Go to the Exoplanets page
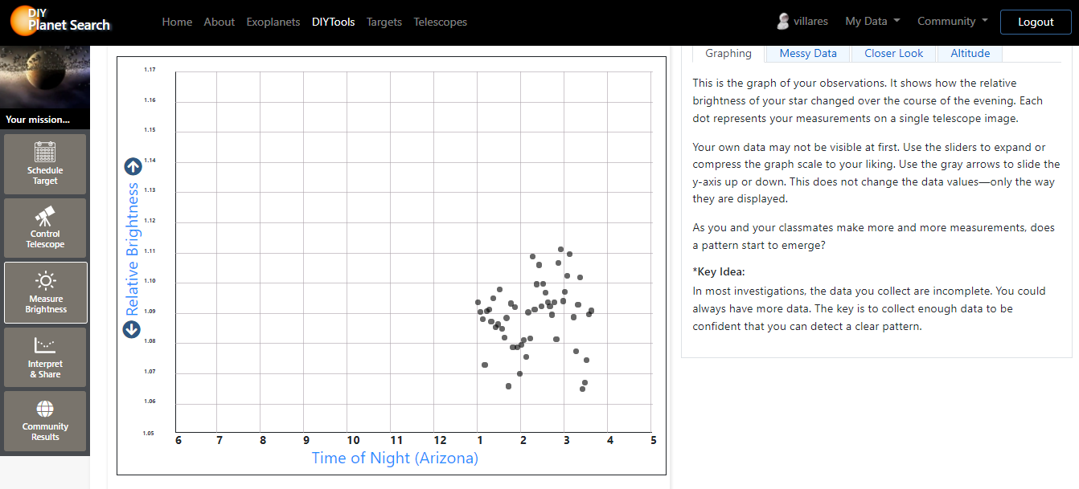This screenshot has height=489, width=1079. click(x=273, y=22)
